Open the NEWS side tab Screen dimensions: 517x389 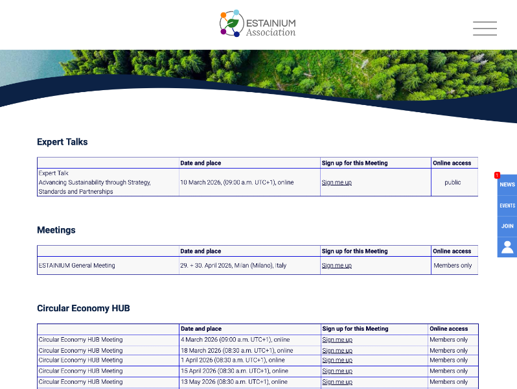(507, 185)
